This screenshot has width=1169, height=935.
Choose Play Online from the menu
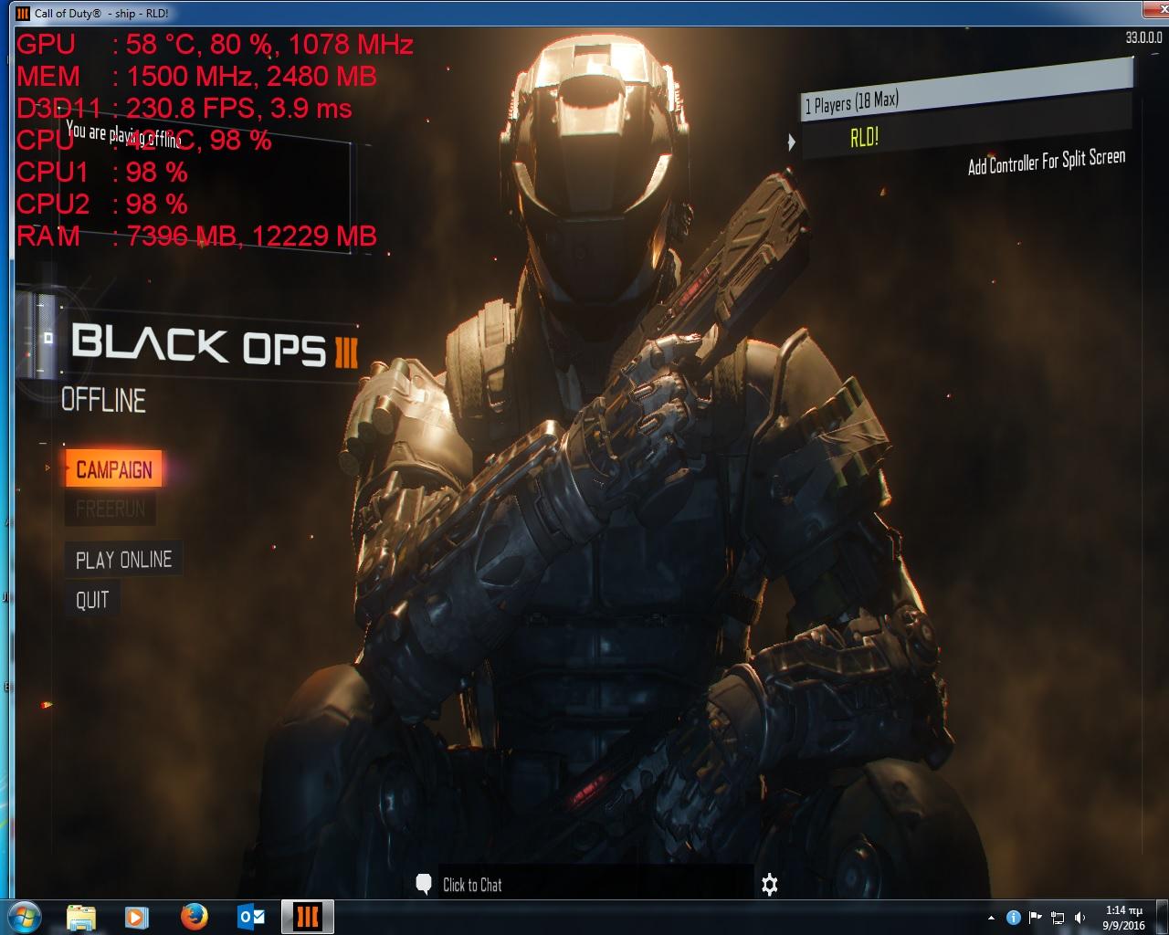[x=123, y=559]
